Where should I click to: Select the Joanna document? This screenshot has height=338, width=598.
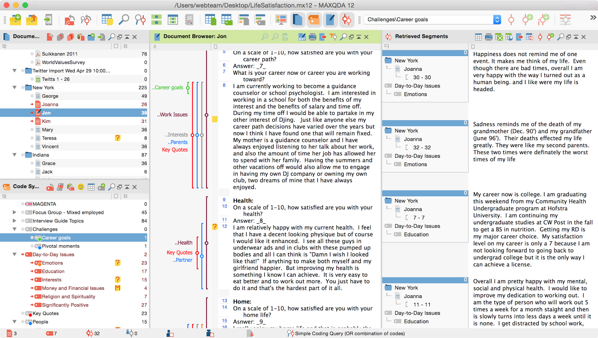click(x=50, y=104)
